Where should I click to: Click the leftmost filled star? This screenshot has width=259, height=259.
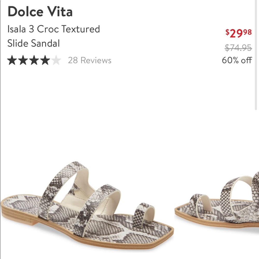tap(13, 60)
